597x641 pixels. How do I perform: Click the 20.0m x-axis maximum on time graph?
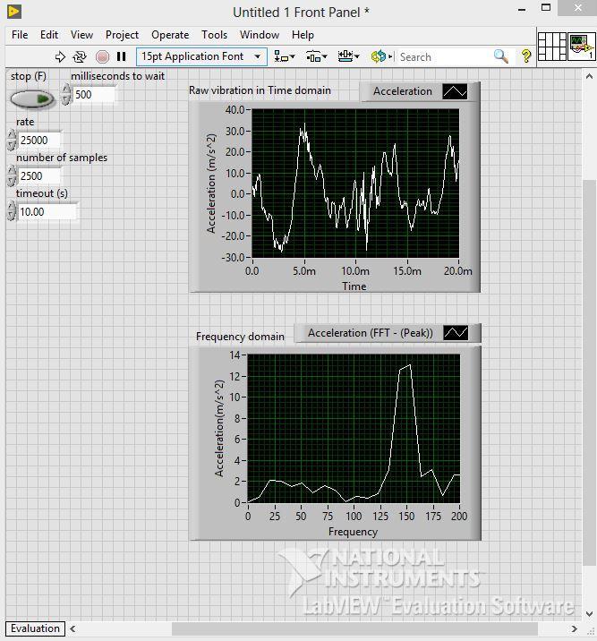click(x=458, y=271)
